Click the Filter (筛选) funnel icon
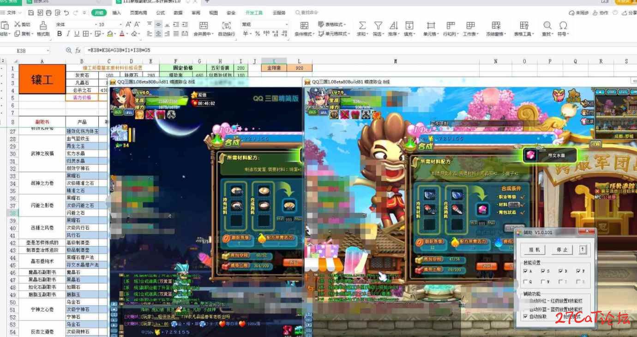 pyautogui.click(x=378, y=25)
